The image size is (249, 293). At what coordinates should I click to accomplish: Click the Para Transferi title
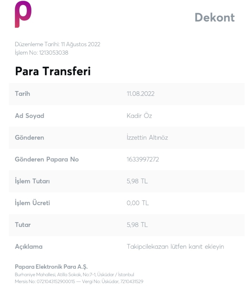click(x=53, y=71)
